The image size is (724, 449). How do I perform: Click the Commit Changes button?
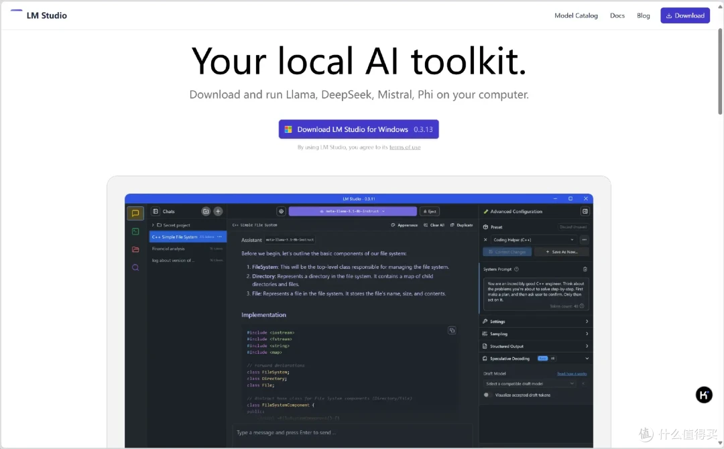tap(507, 252)
